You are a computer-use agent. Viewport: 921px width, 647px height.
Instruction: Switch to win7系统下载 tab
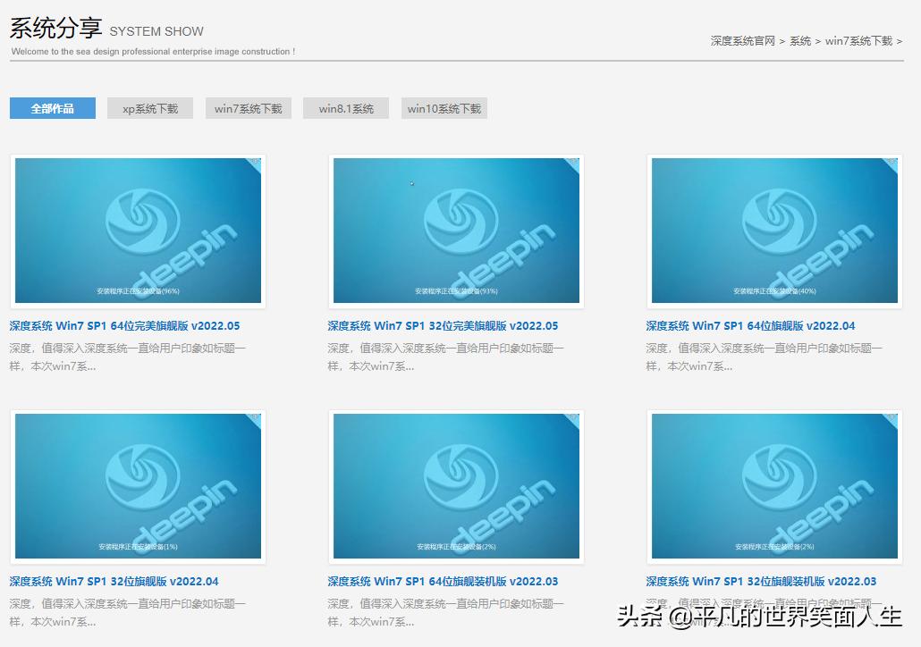[248, 108]
